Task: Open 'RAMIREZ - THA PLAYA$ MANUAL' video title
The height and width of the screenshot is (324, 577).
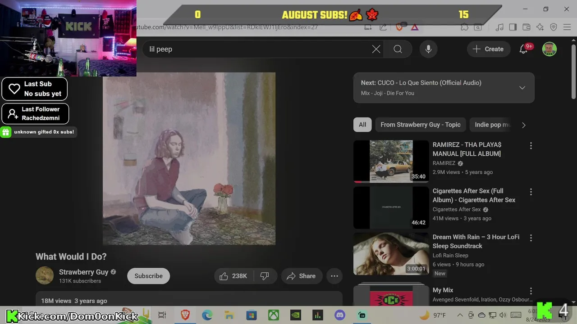Action: pyautogui.click(x=467, y=149)
